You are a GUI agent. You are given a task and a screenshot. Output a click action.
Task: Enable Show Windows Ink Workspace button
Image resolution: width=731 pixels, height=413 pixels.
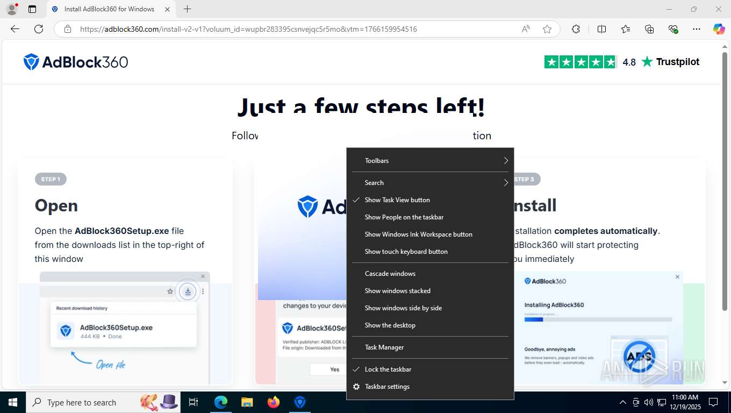(x=430, y=234)
